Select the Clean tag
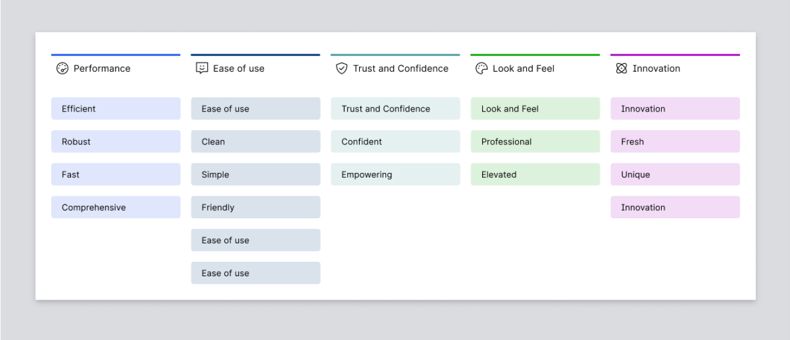 pyautogui.click(x=255, y=141)
